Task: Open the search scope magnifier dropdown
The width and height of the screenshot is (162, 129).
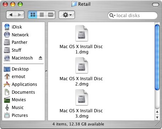Action: [112, 15]
